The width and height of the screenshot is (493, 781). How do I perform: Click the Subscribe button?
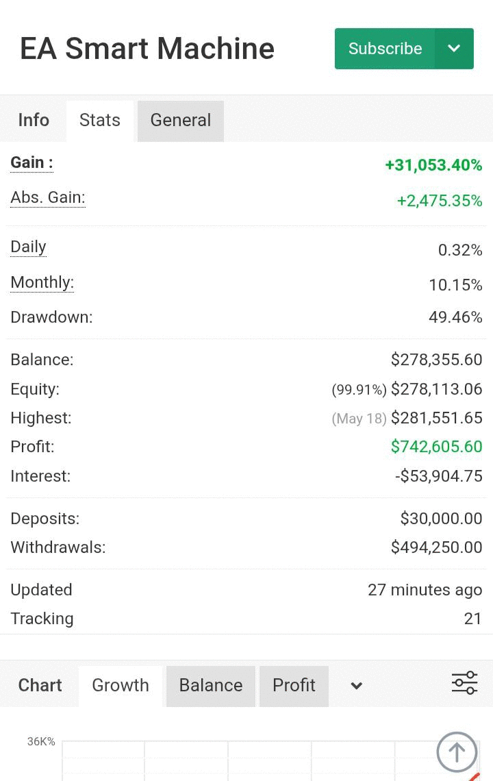pyautogui.click(x=385, y=49)
